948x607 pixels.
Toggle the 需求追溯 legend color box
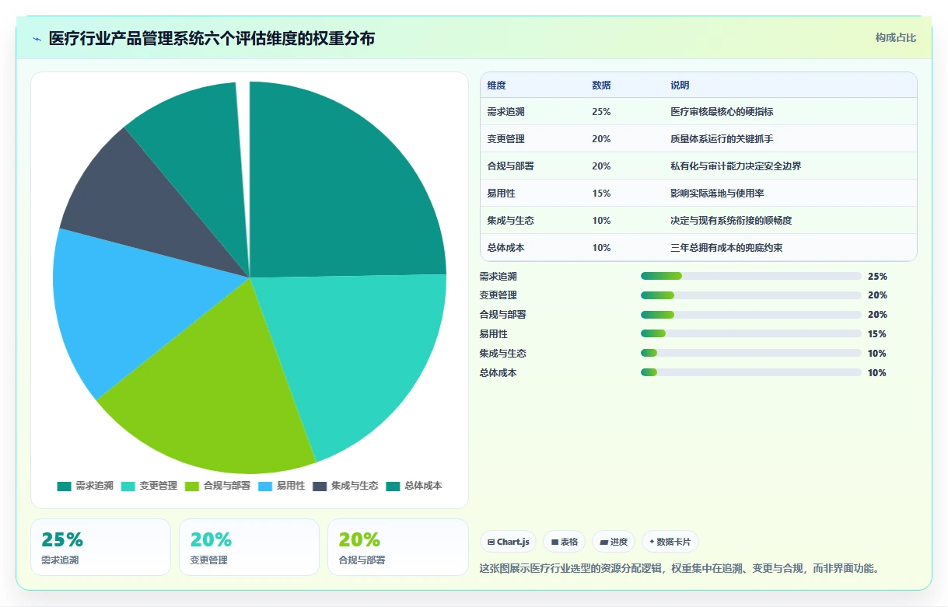pos(64,486)
